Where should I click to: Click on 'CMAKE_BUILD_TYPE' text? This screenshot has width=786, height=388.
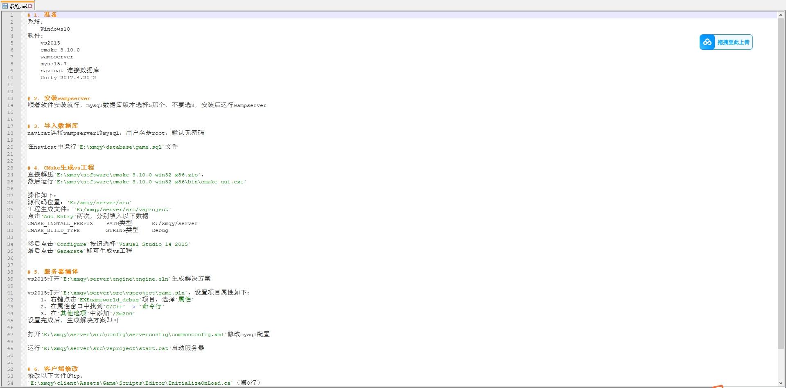[x=54, y=230]
